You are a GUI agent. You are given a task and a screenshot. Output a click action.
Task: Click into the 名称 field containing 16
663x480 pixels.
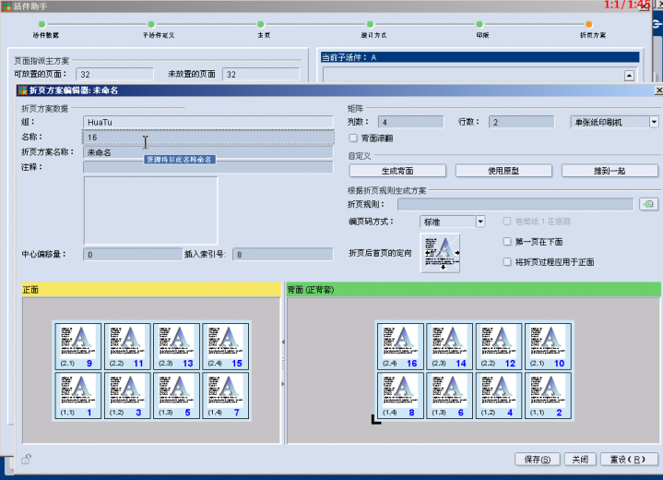coord(207,137)
